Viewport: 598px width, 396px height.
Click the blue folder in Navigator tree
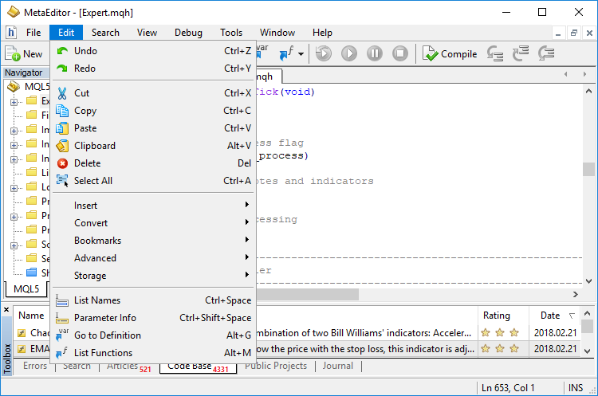point(31,272)
